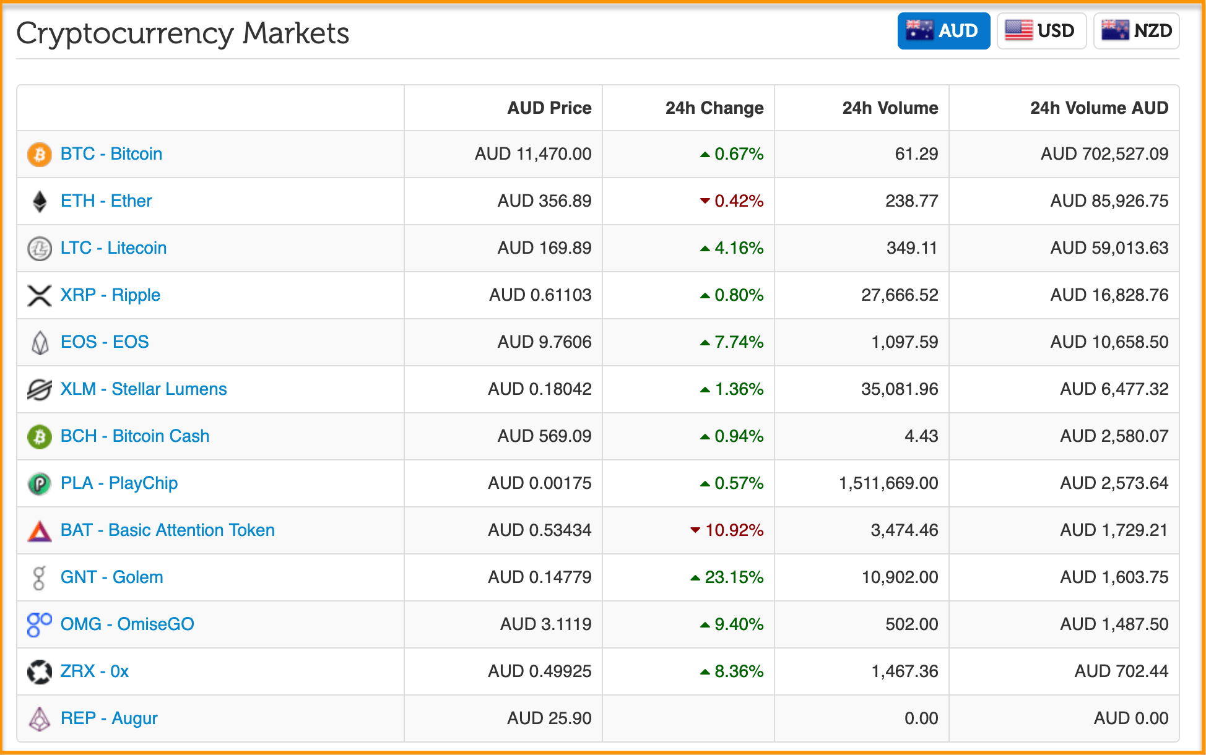
Task: Click the Ether diamond icon
Action: coord(40,201)
